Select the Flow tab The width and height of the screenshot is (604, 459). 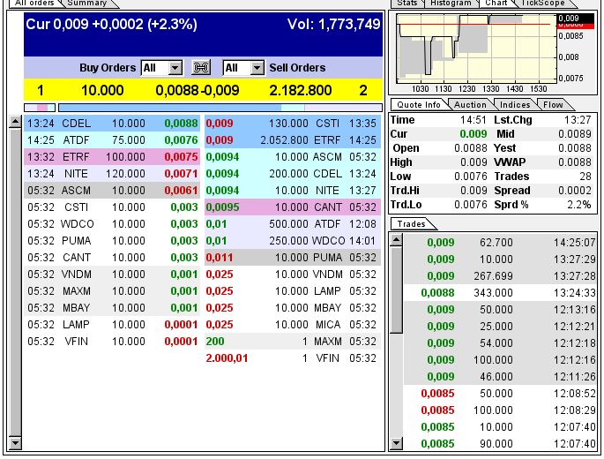[553, 105]
